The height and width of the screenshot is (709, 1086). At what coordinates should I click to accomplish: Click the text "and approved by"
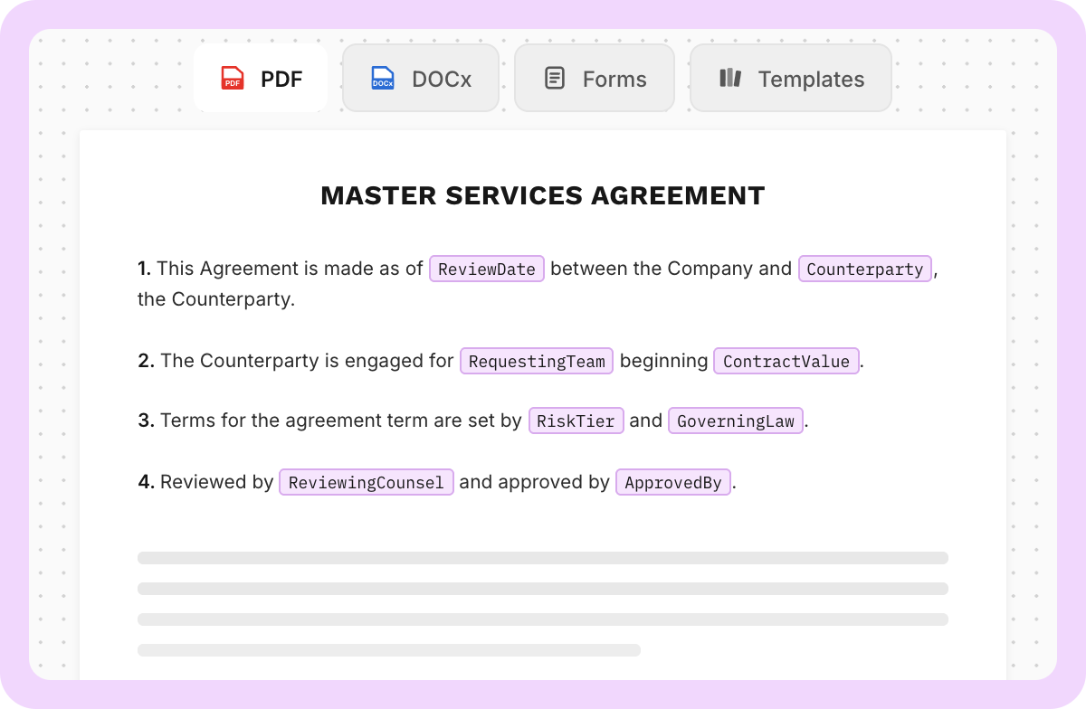tap(534, 482)
